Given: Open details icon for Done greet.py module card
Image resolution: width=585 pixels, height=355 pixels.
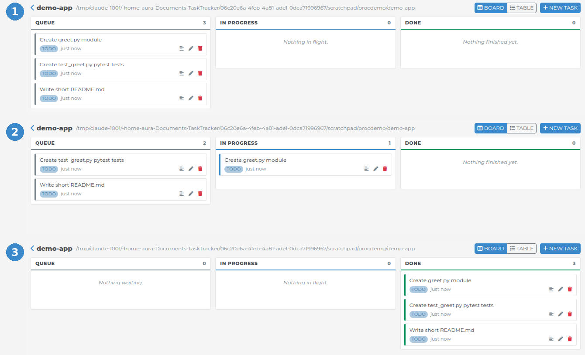Looking at the screenshot, I should pos(551,289).
